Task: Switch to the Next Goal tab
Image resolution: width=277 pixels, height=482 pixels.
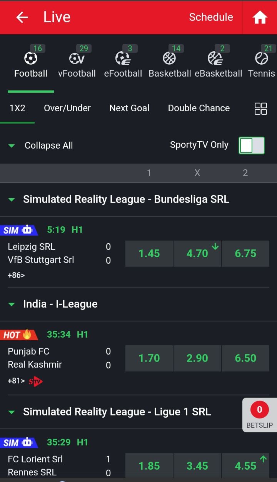Action: pyautogui.click(x=129, y=108)
